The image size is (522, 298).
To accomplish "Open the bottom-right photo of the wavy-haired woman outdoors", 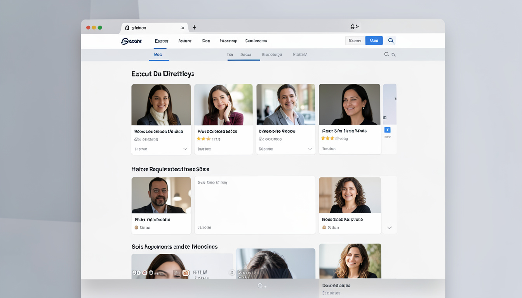I will coord(350,261).
